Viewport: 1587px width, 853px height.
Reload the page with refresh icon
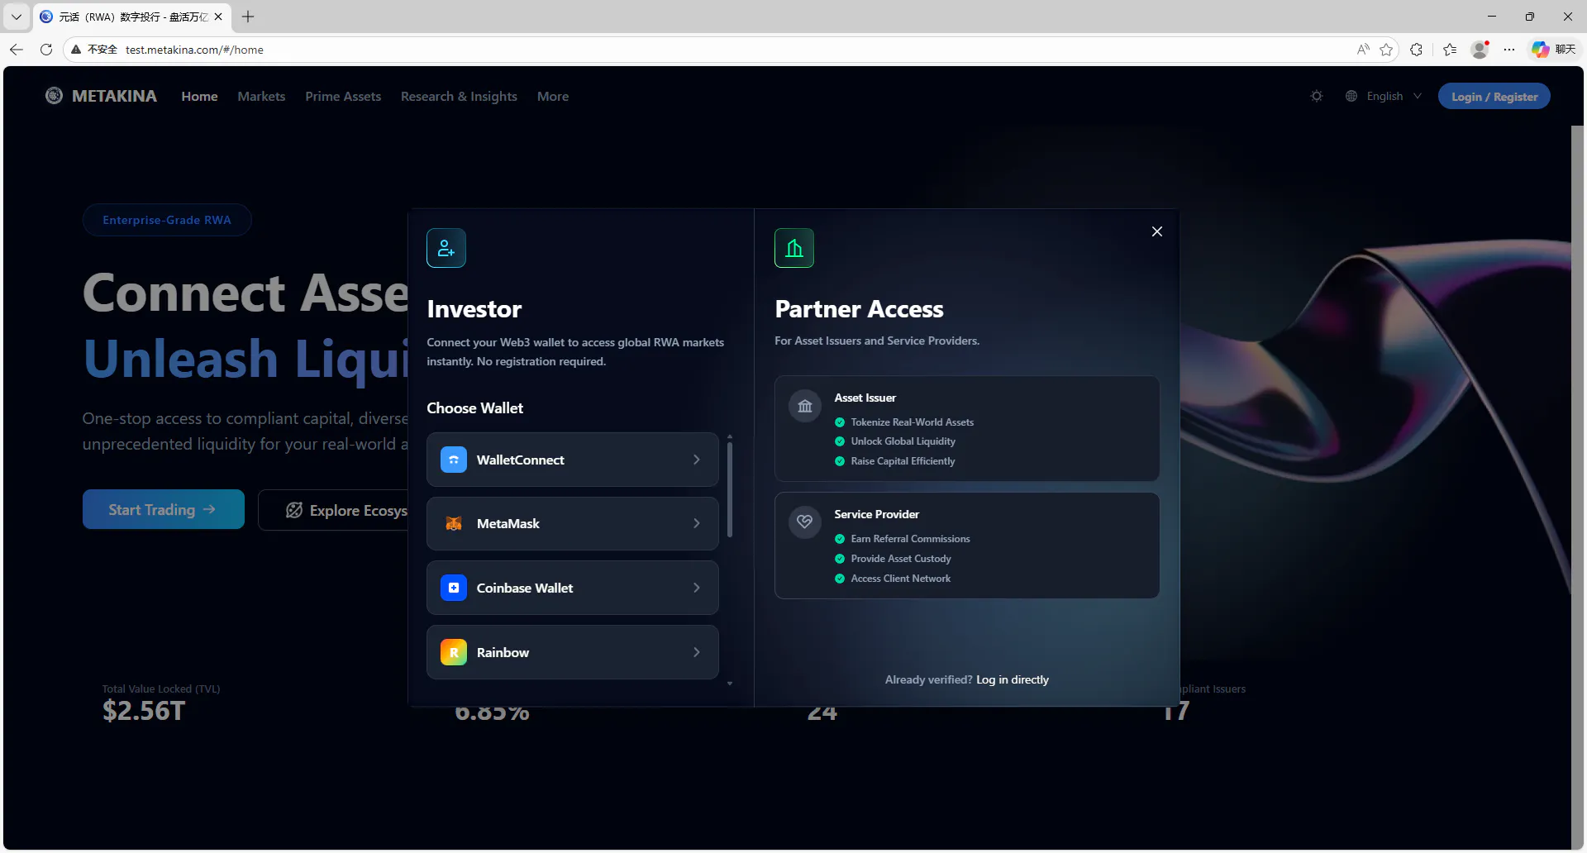point(46,50)
